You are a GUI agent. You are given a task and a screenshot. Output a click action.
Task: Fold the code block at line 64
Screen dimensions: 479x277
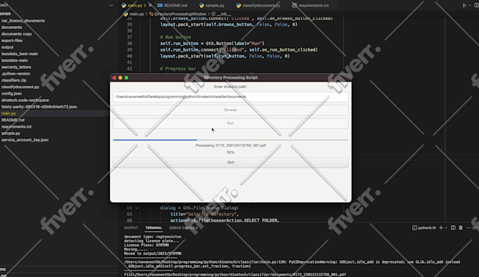[137, 208]
